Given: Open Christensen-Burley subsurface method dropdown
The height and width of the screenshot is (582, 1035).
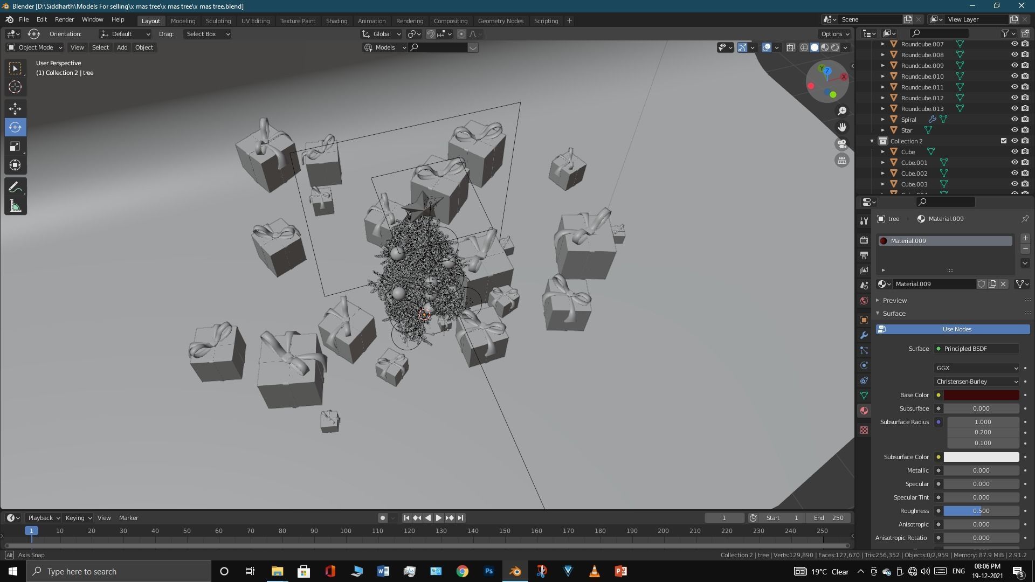Looking at the screenshot, I should click(x=976, y=382).
